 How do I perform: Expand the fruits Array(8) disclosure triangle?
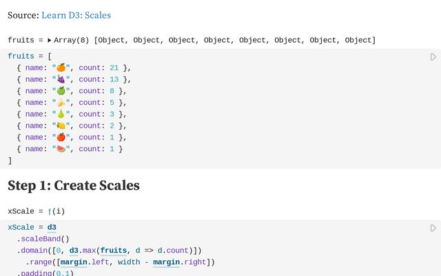[x=49, y=40]
